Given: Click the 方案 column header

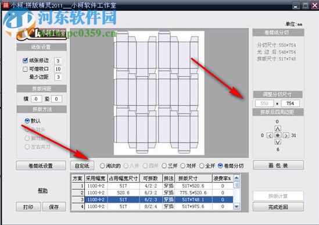Looking at the screenshot, I should tap(77, 178).
